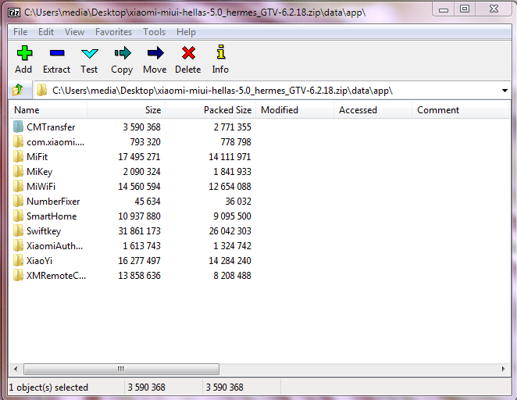
Task: Go up one folder level icon
Action: pyautogui.click(x=18, y=89)
